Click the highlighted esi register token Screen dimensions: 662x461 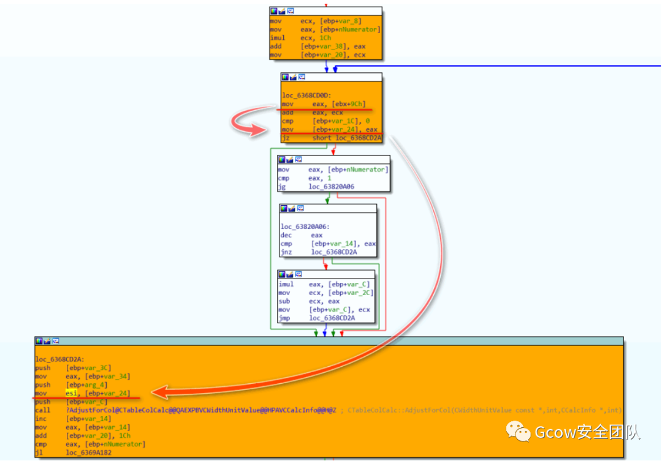pos(72,393)
